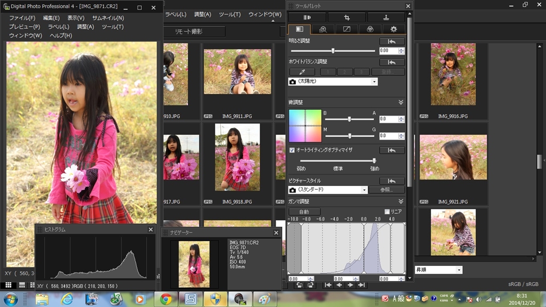Screen dimensions: 546x307
Task: Click the brightness adjustment slider handle
Action: click(333, 51)
